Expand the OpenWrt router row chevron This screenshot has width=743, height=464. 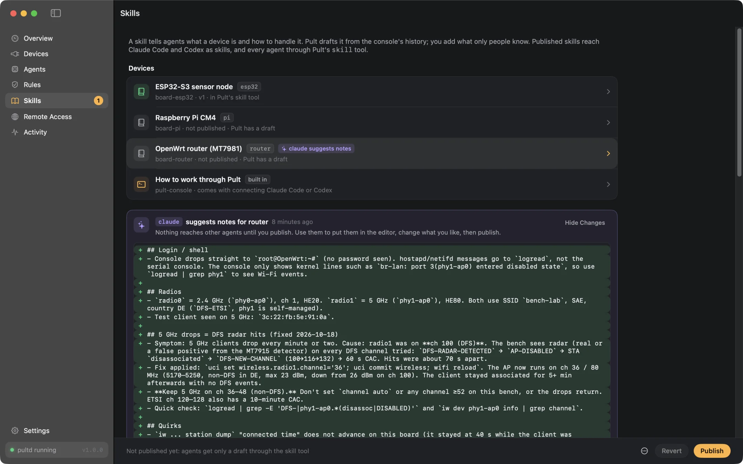tap(608, 153)
